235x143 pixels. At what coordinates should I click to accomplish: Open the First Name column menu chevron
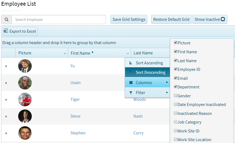[128, 53]
